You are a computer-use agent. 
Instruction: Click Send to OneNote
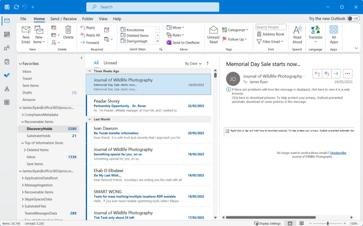pyautogui.click(x=183, y=43)
